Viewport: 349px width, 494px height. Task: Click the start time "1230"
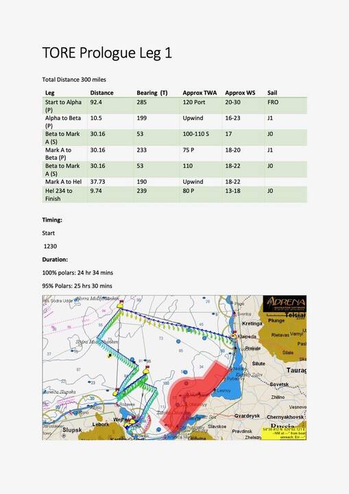coord(50,246)
